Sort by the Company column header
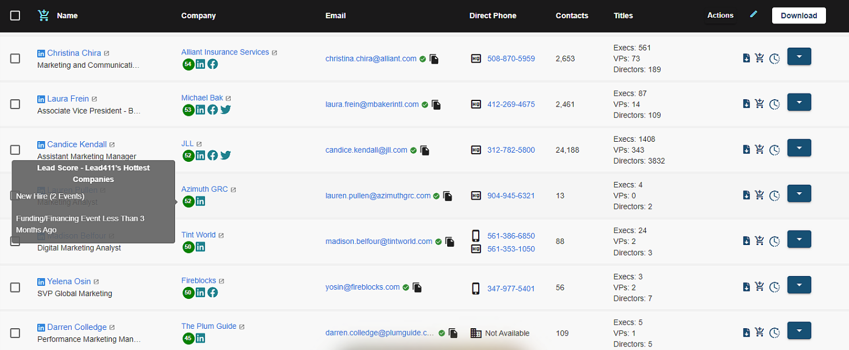The height and width of the screenshot is (350, 849). point(199,15)
